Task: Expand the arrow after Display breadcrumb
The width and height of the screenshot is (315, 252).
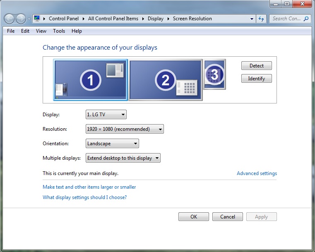Action: (168, 19)
